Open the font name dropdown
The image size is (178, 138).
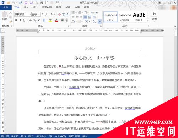pos(30,15)
